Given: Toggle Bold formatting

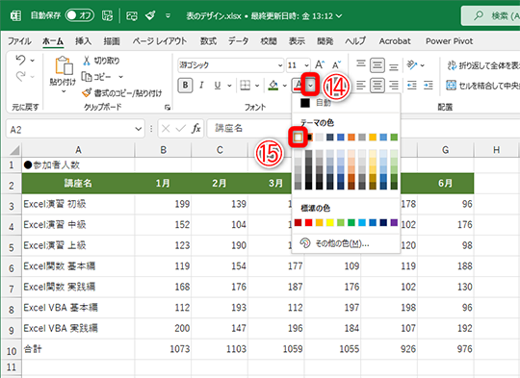Looking at the screenshot, I should 185,86.
